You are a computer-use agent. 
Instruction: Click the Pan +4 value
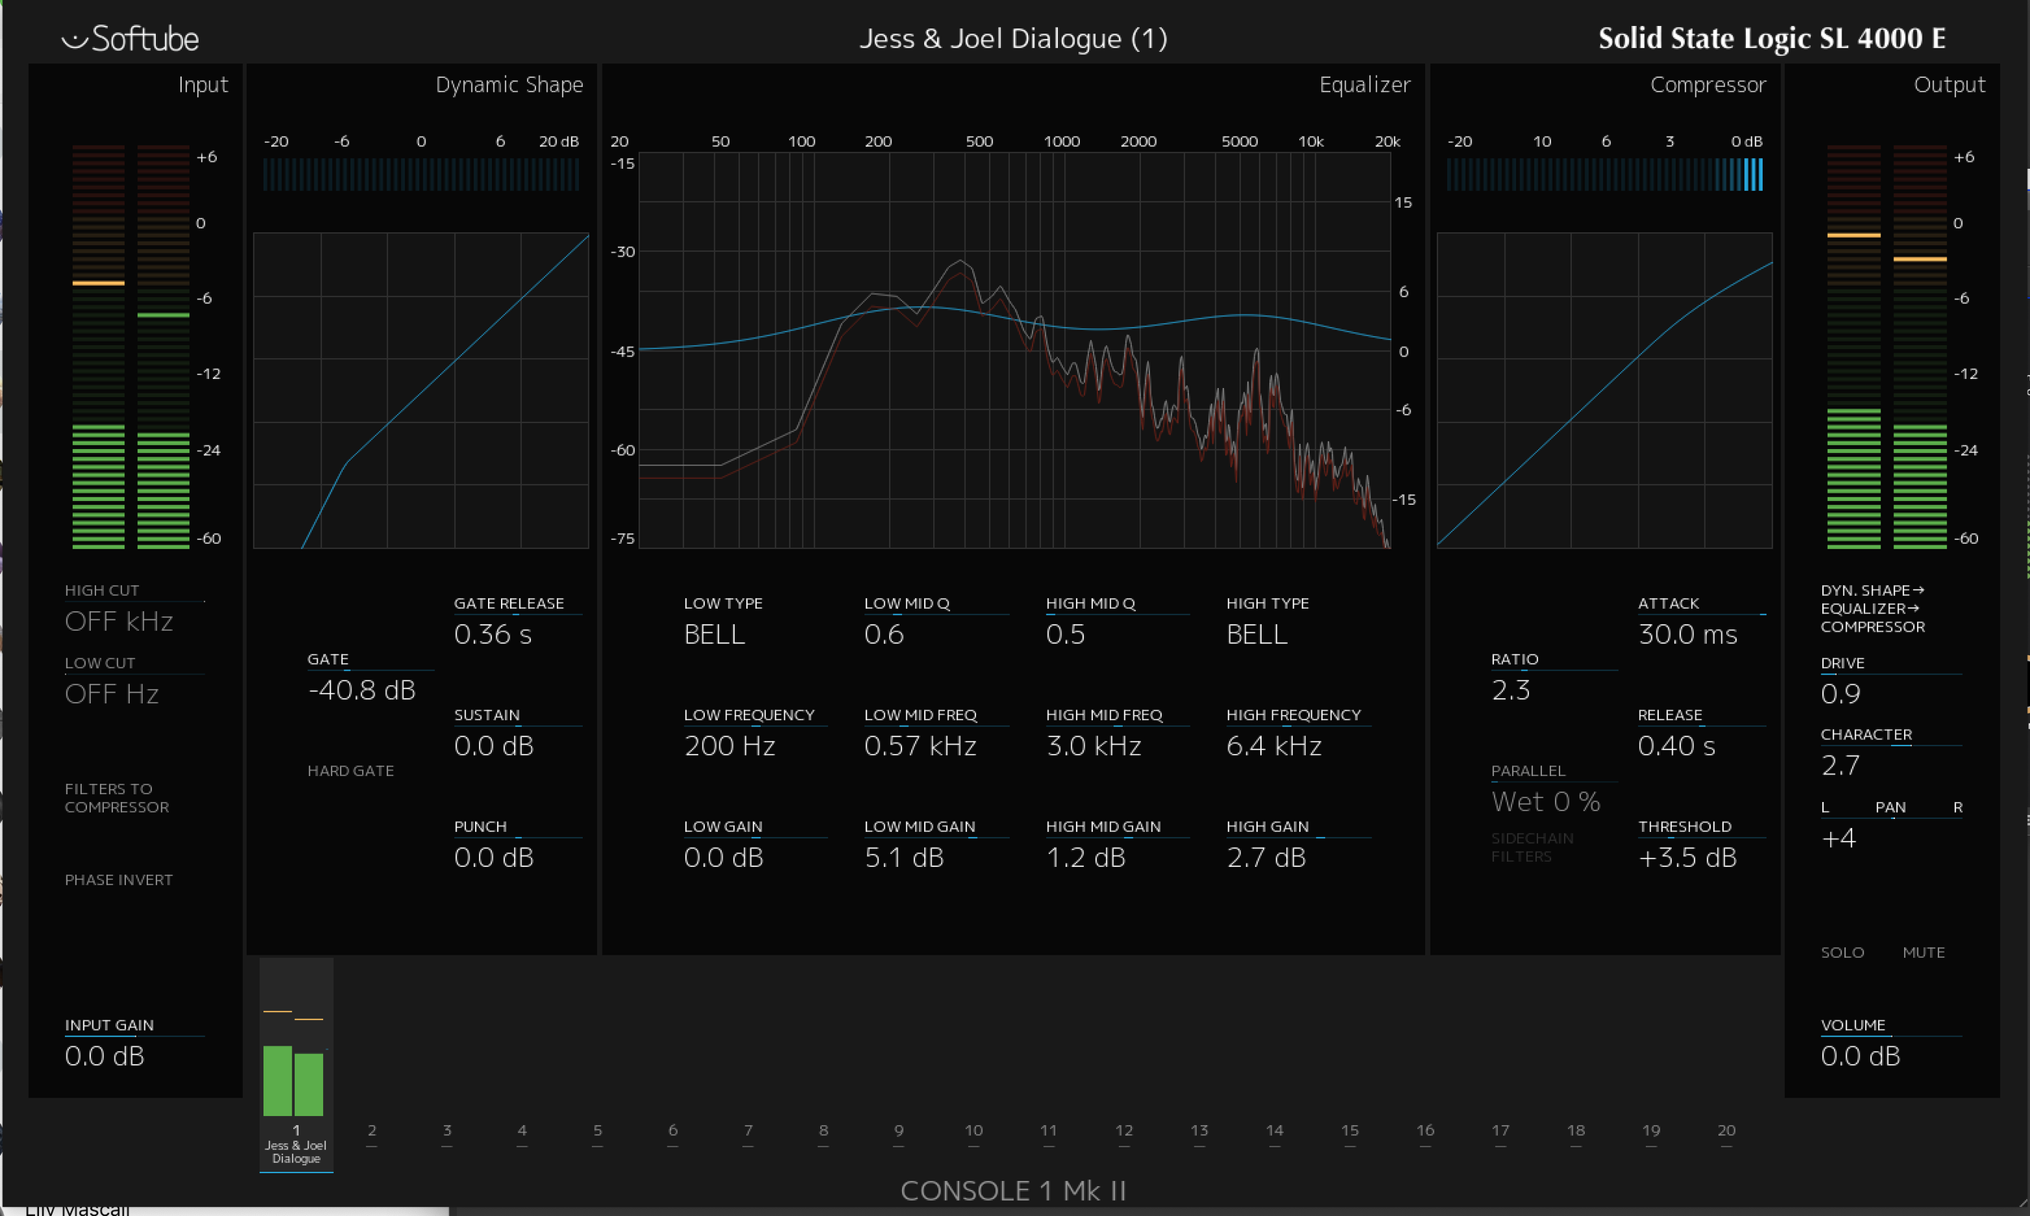tap(1838, 839)
